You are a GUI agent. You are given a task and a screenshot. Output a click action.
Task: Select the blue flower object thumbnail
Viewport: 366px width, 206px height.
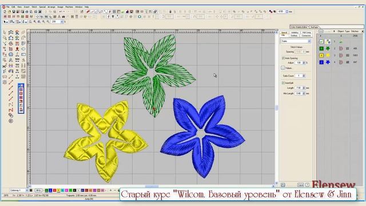(328, 62)
